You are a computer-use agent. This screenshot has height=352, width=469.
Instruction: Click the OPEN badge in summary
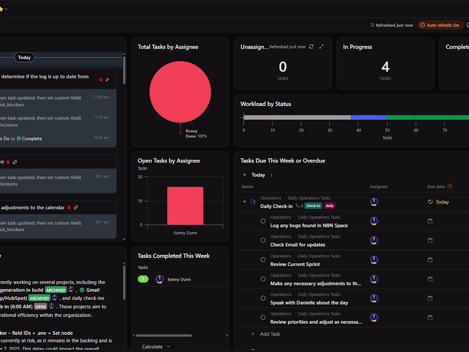coord(41,307)
